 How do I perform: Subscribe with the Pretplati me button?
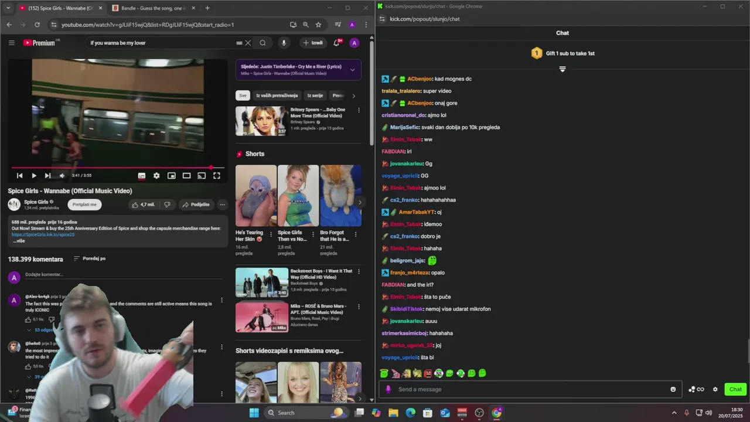[x=84, y=205]
